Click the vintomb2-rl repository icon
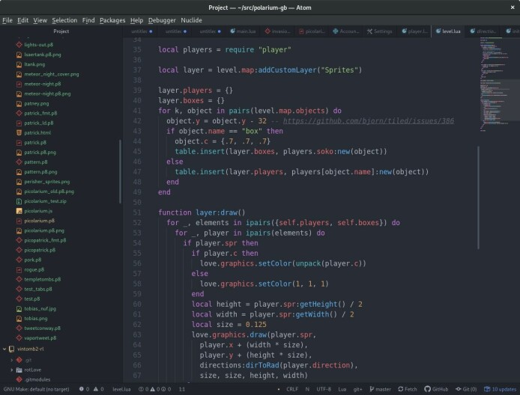This screenshot has height=395, width=520. pos(11,349)
